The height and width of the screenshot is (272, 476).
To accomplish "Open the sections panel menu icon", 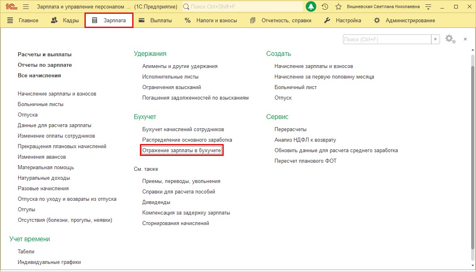I will click(x=10, y=20).
